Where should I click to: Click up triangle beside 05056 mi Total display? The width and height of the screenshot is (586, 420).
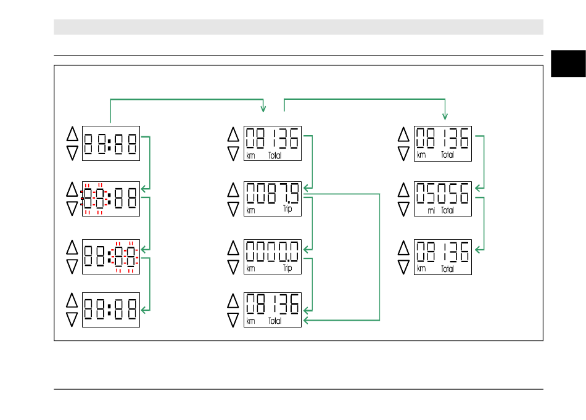[403, 190]
